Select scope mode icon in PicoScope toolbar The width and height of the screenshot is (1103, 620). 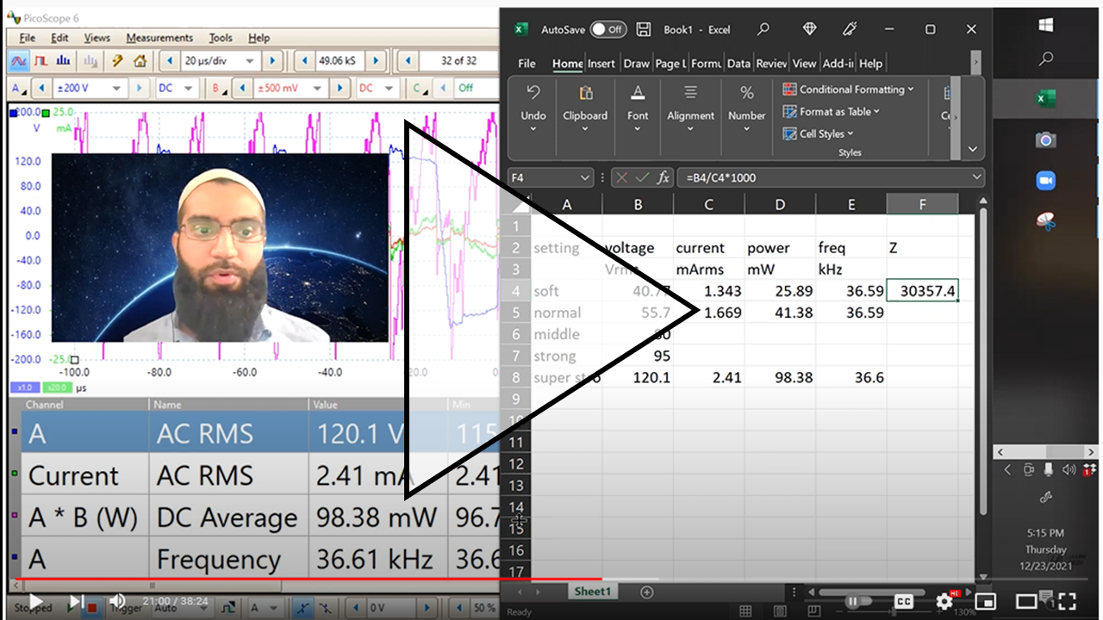click(17, 61)
